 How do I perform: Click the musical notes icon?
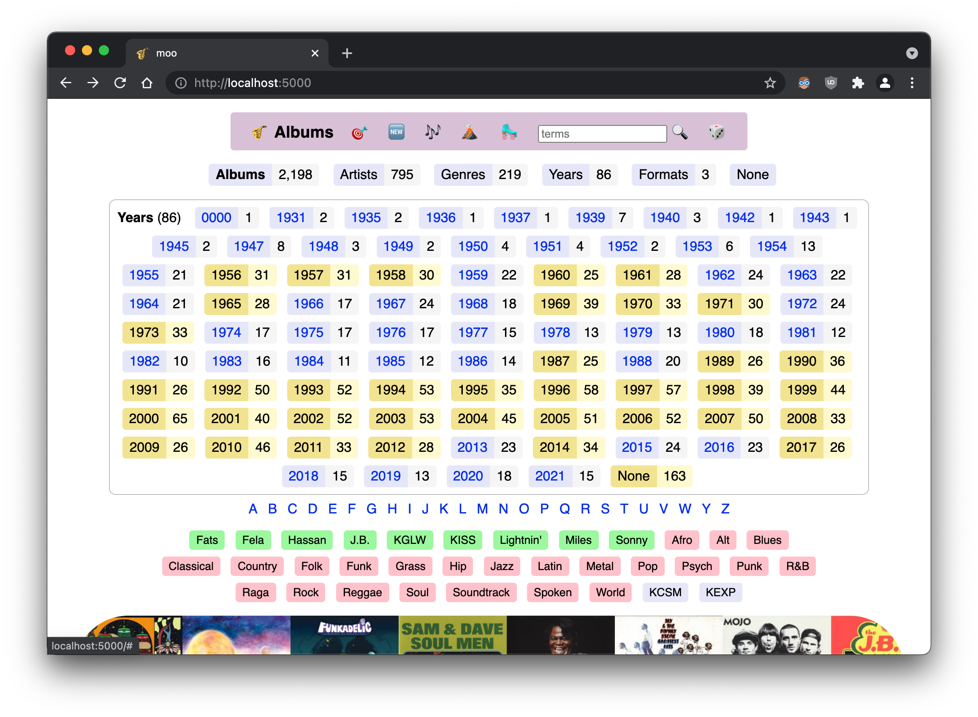tap(432, 131)
